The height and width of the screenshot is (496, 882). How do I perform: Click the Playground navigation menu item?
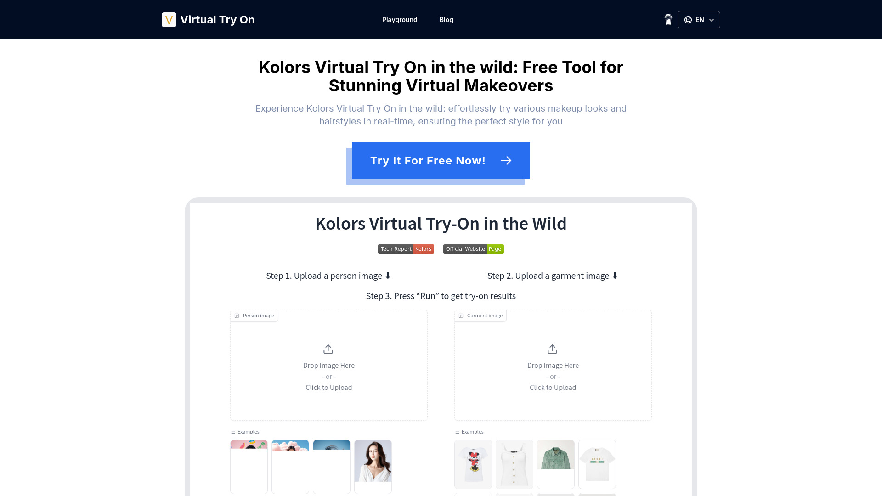(x=400, y=19)
